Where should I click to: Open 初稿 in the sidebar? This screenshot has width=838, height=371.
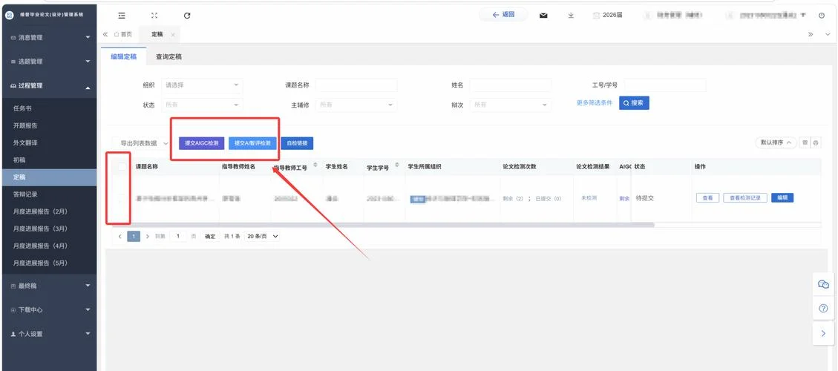(x=49, y=160)
